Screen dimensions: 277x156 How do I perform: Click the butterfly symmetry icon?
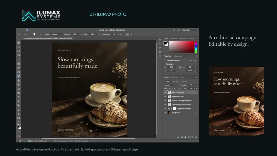pyautogui.click(x=131, y=34)
